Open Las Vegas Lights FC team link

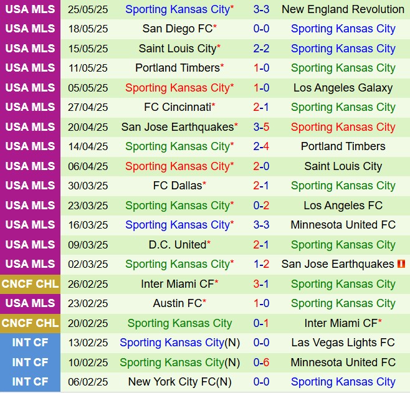(343, 343)
